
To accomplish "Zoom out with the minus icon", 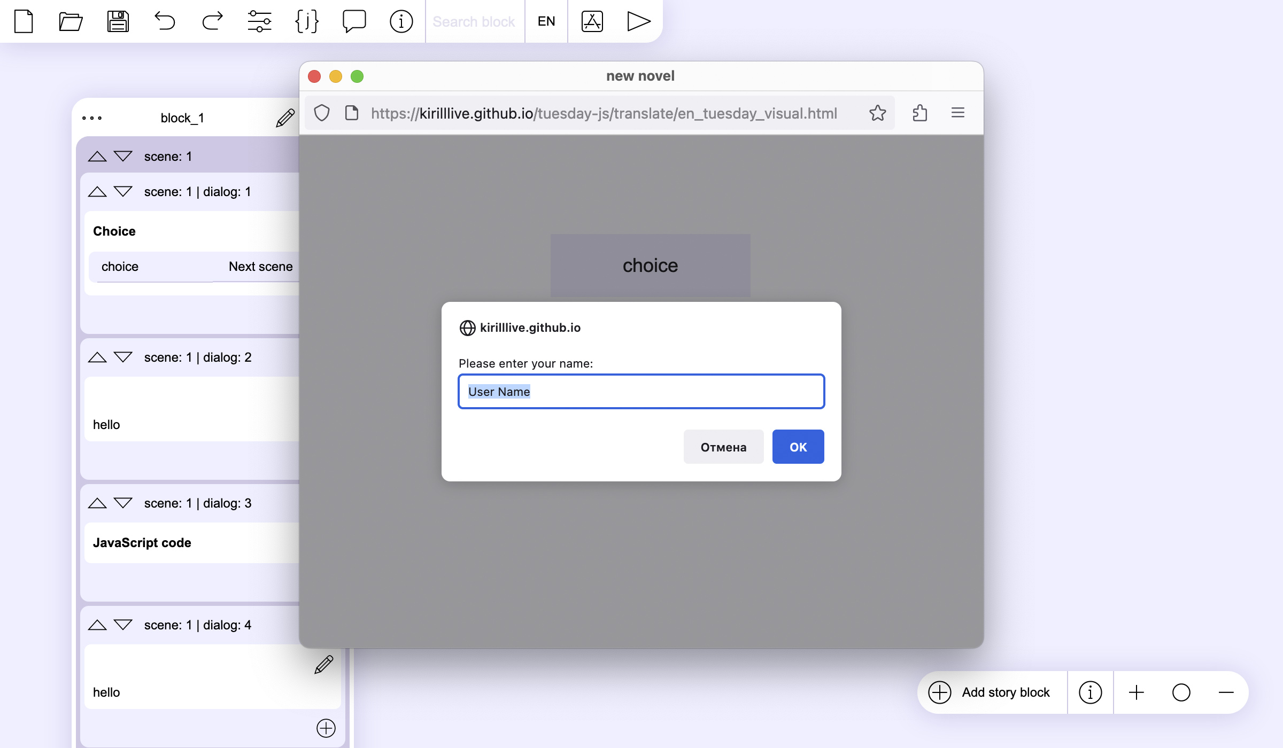I will tap(1226, 692).
